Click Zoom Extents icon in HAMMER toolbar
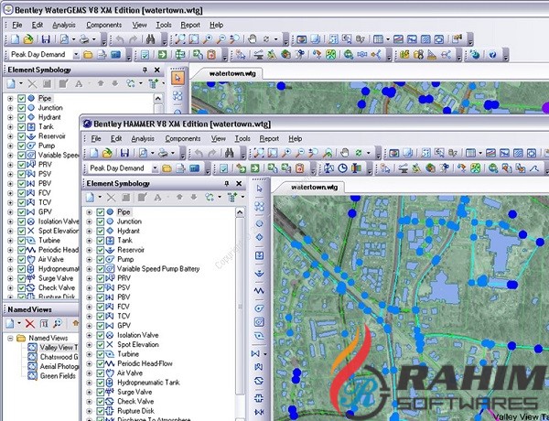The height and width of the screenshot is (421, 549). pos(259,153)
